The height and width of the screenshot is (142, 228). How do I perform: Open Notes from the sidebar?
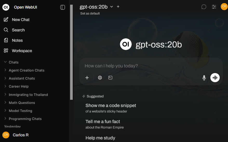[x=17, y=40]
